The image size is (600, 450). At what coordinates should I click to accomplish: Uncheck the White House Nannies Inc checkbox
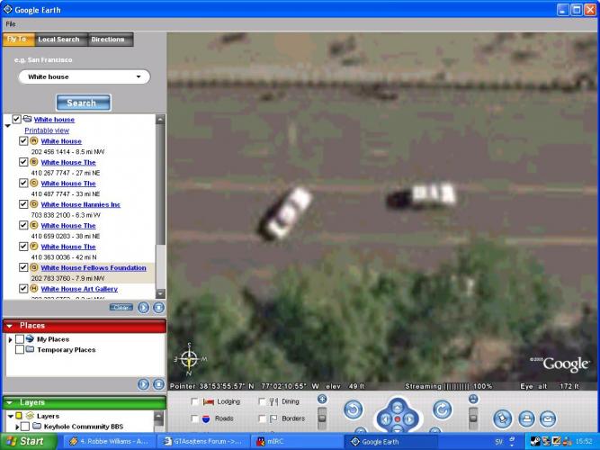pos(23,204)
